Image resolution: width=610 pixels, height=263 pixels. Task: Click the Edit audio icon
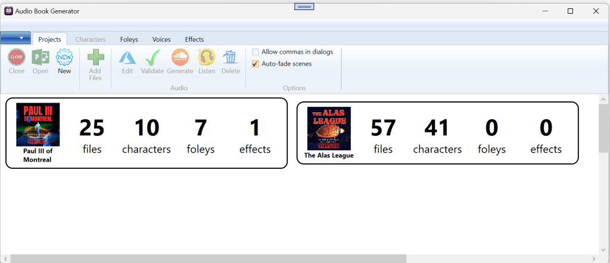pyautogui.click(x=127, y=57)
